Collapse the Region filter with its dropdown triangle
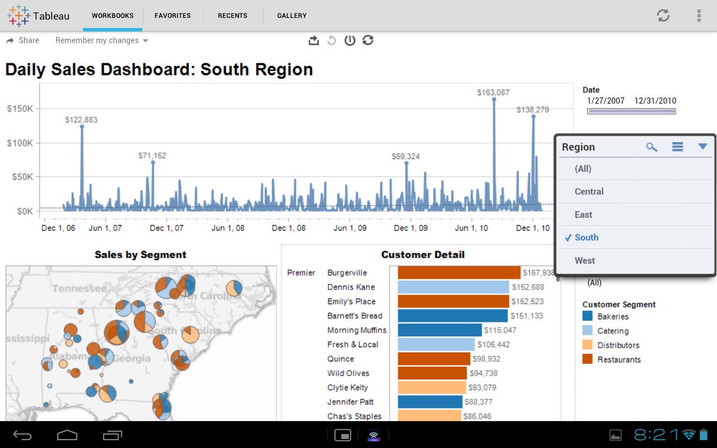The height and width of the screenshot is (448, 717). click(703, 147)
